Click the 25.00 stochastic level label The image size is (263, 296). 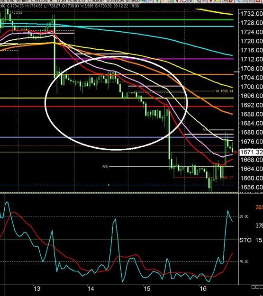click(244, 216)
